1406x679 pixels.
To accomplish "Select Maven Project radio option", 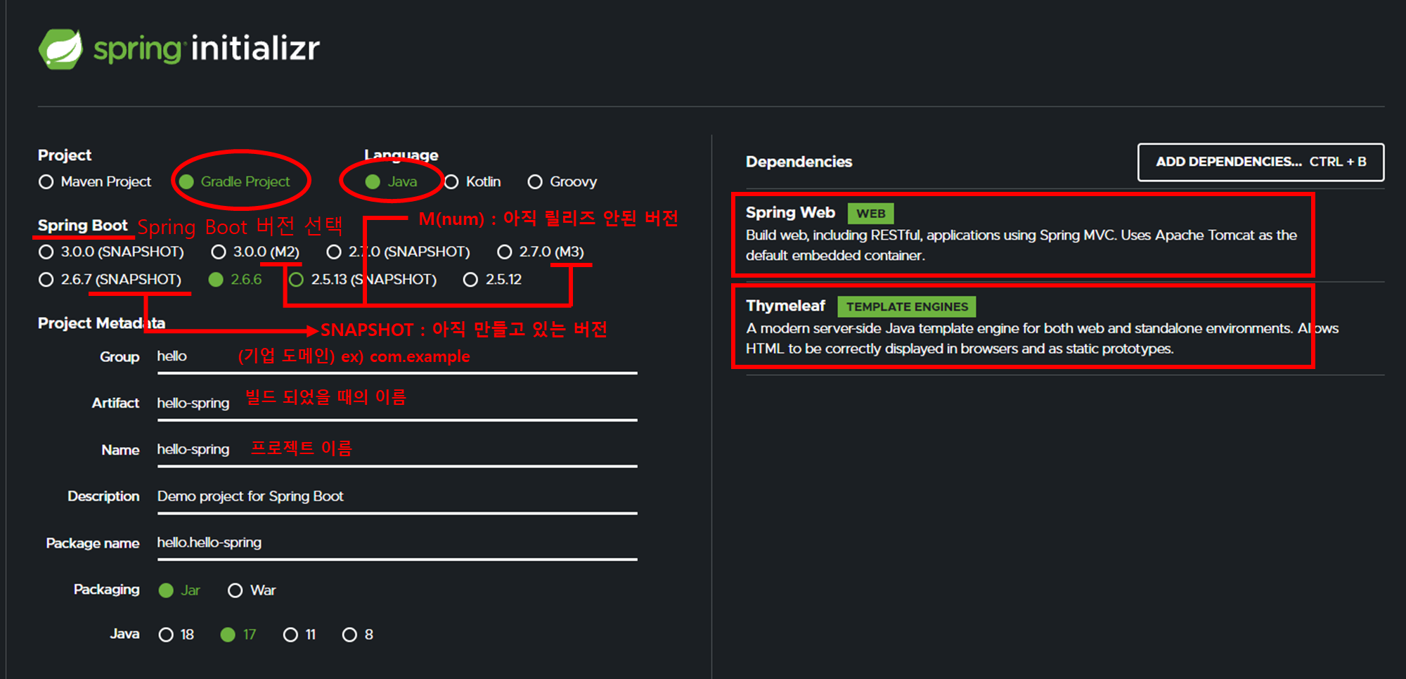I will (95, 182).
